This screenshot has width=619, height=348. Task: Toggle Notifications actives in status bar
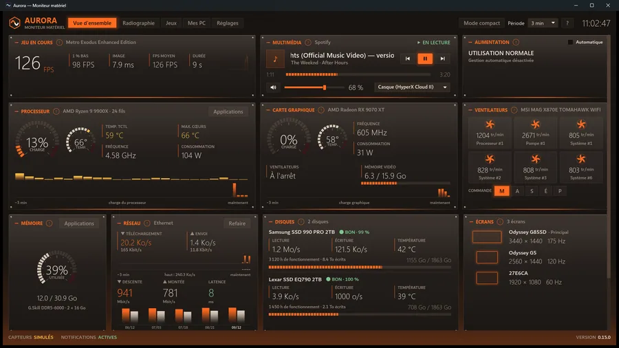(89, 338)
